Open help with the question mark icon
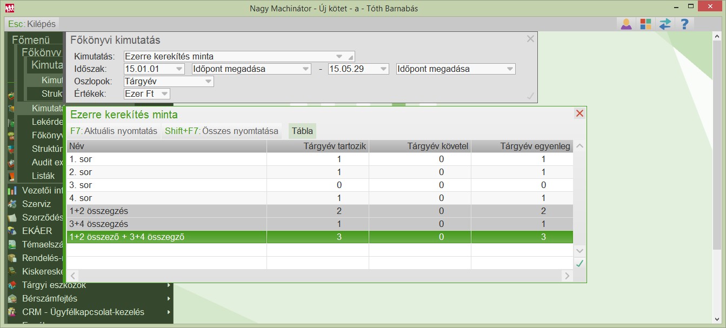The width and height of the screenshot is (726, 328). point(684,24)
